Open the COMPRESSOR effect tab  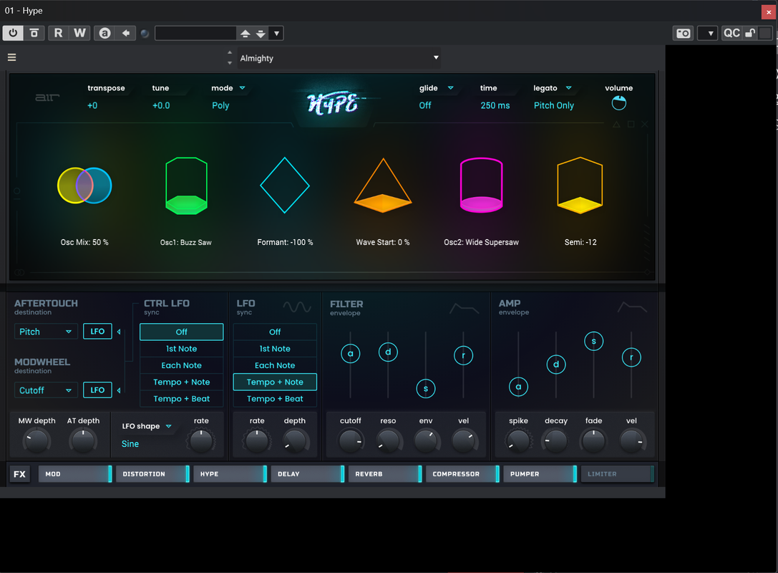point(462,474)
